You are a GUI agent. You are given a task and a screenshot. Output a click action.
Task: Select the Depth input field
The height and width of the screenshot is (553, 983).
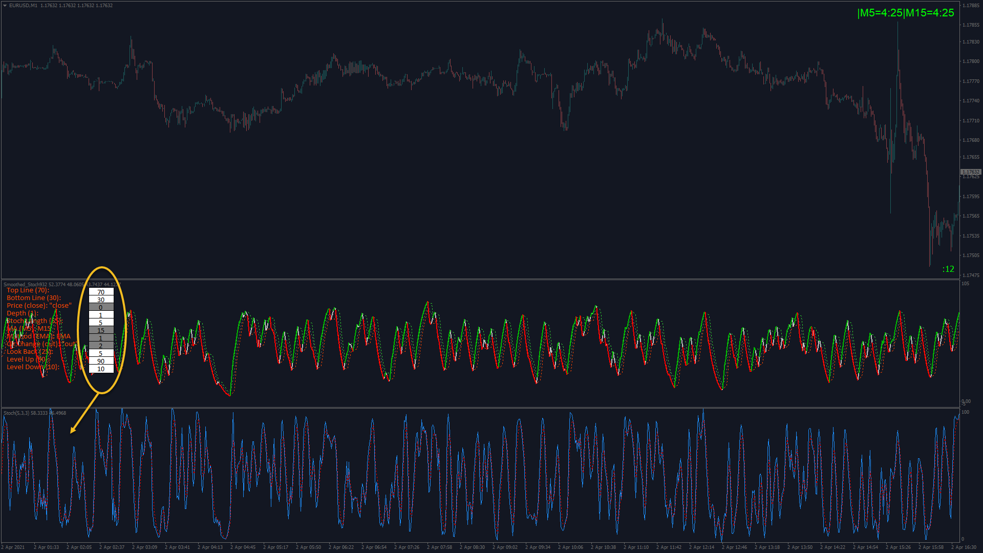(x=101, y=315)
